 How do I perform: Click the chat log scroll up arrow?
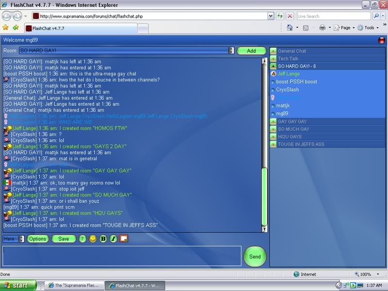pyautogui.click(x=264, y=61)
